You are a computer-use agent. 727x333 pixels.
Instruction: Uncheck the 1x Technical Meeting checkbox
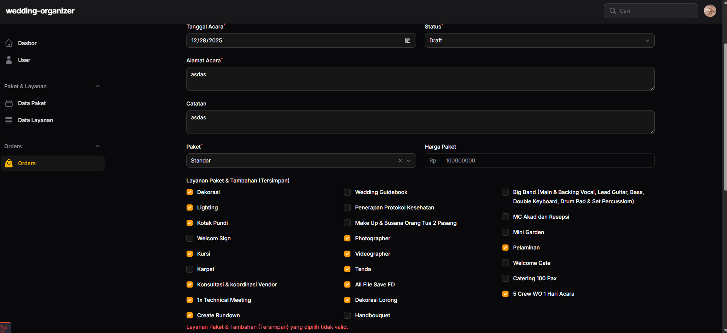[190, 300]
